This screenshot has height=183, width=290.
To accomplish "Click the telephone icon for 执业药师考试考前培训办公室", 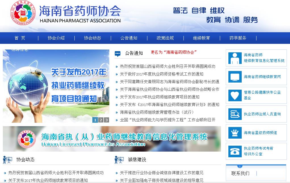I will pyautogui.click(x=235, y=151).
